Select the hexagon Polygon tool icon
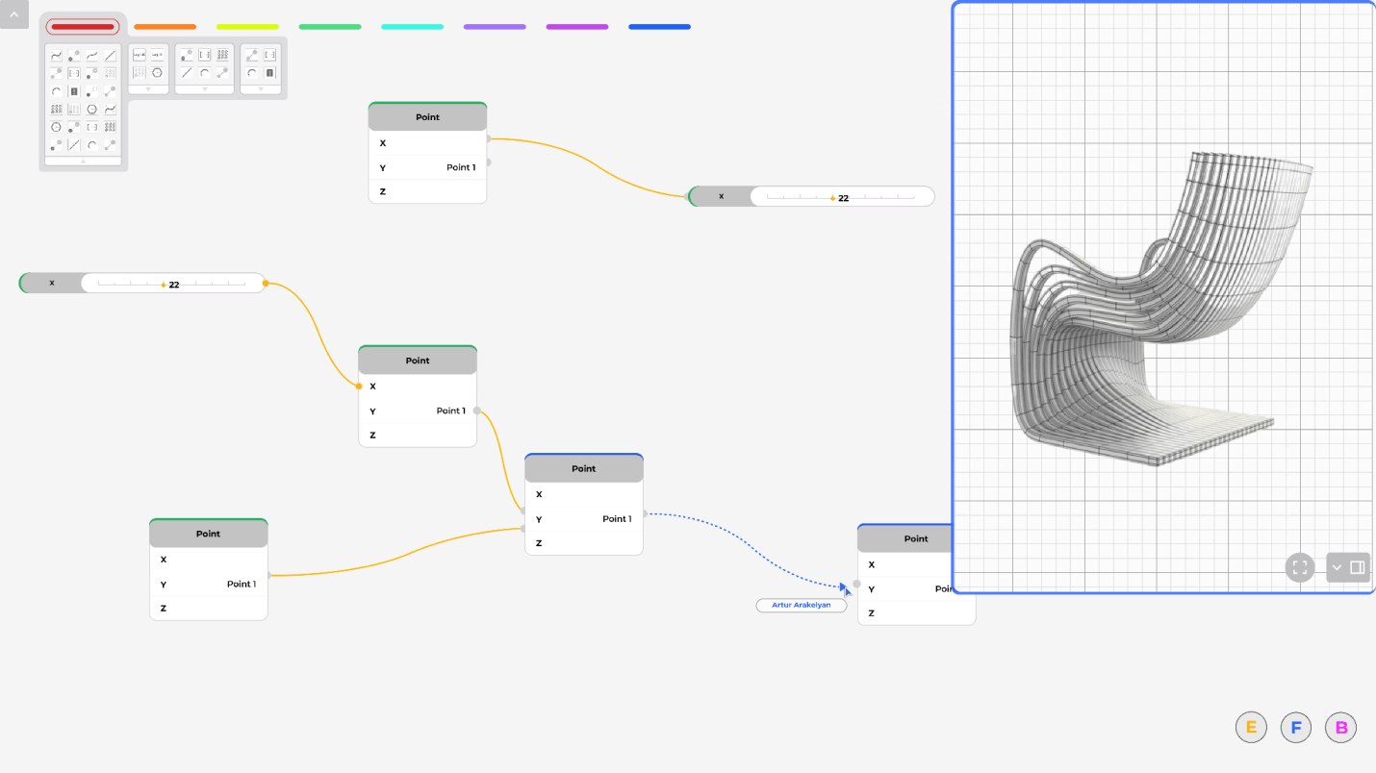 tap(92, 110)
